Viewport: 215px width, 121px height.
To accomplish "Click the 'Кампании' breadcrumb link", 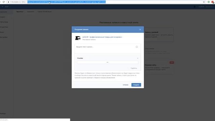I will coord(31,12).
